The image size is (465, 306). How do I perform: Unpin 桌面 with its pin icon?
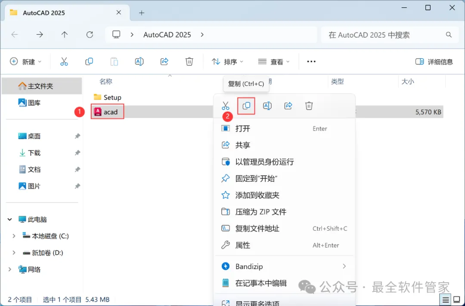pyautogui.click(x=77, y=136)
